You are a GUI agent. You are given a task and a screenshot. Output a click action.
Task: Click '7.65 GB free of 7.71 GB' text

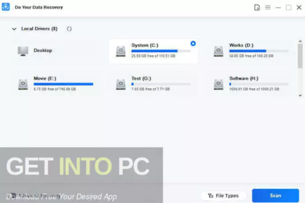click(x=151, y=89)
